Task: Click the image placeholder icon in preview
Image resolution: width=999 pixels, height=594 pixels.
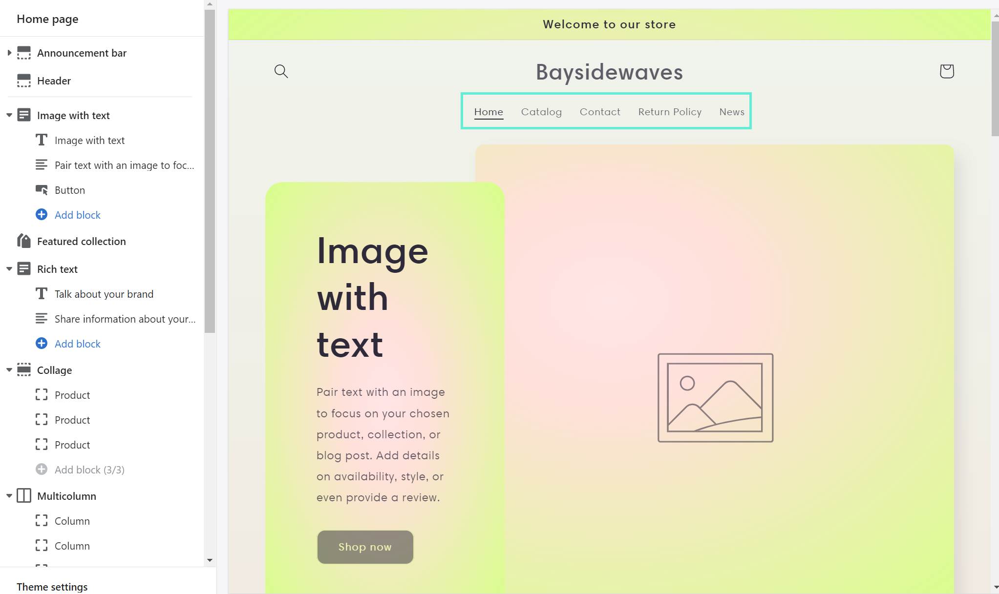Action: [715, 398]
